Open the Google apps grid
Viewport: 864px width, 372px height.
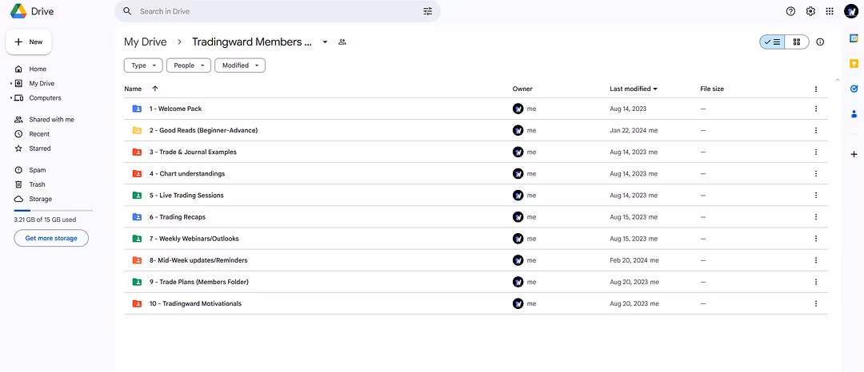pos(830,11)
